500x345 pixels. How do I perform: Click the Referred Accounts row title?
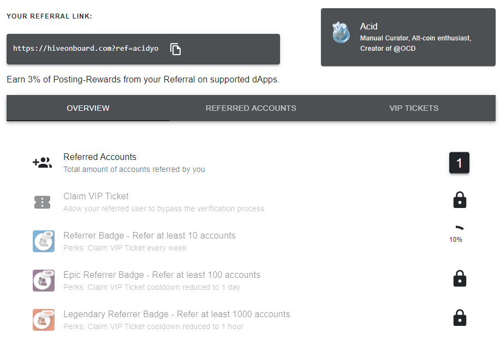pyautogui.click(x=100, y=157)
